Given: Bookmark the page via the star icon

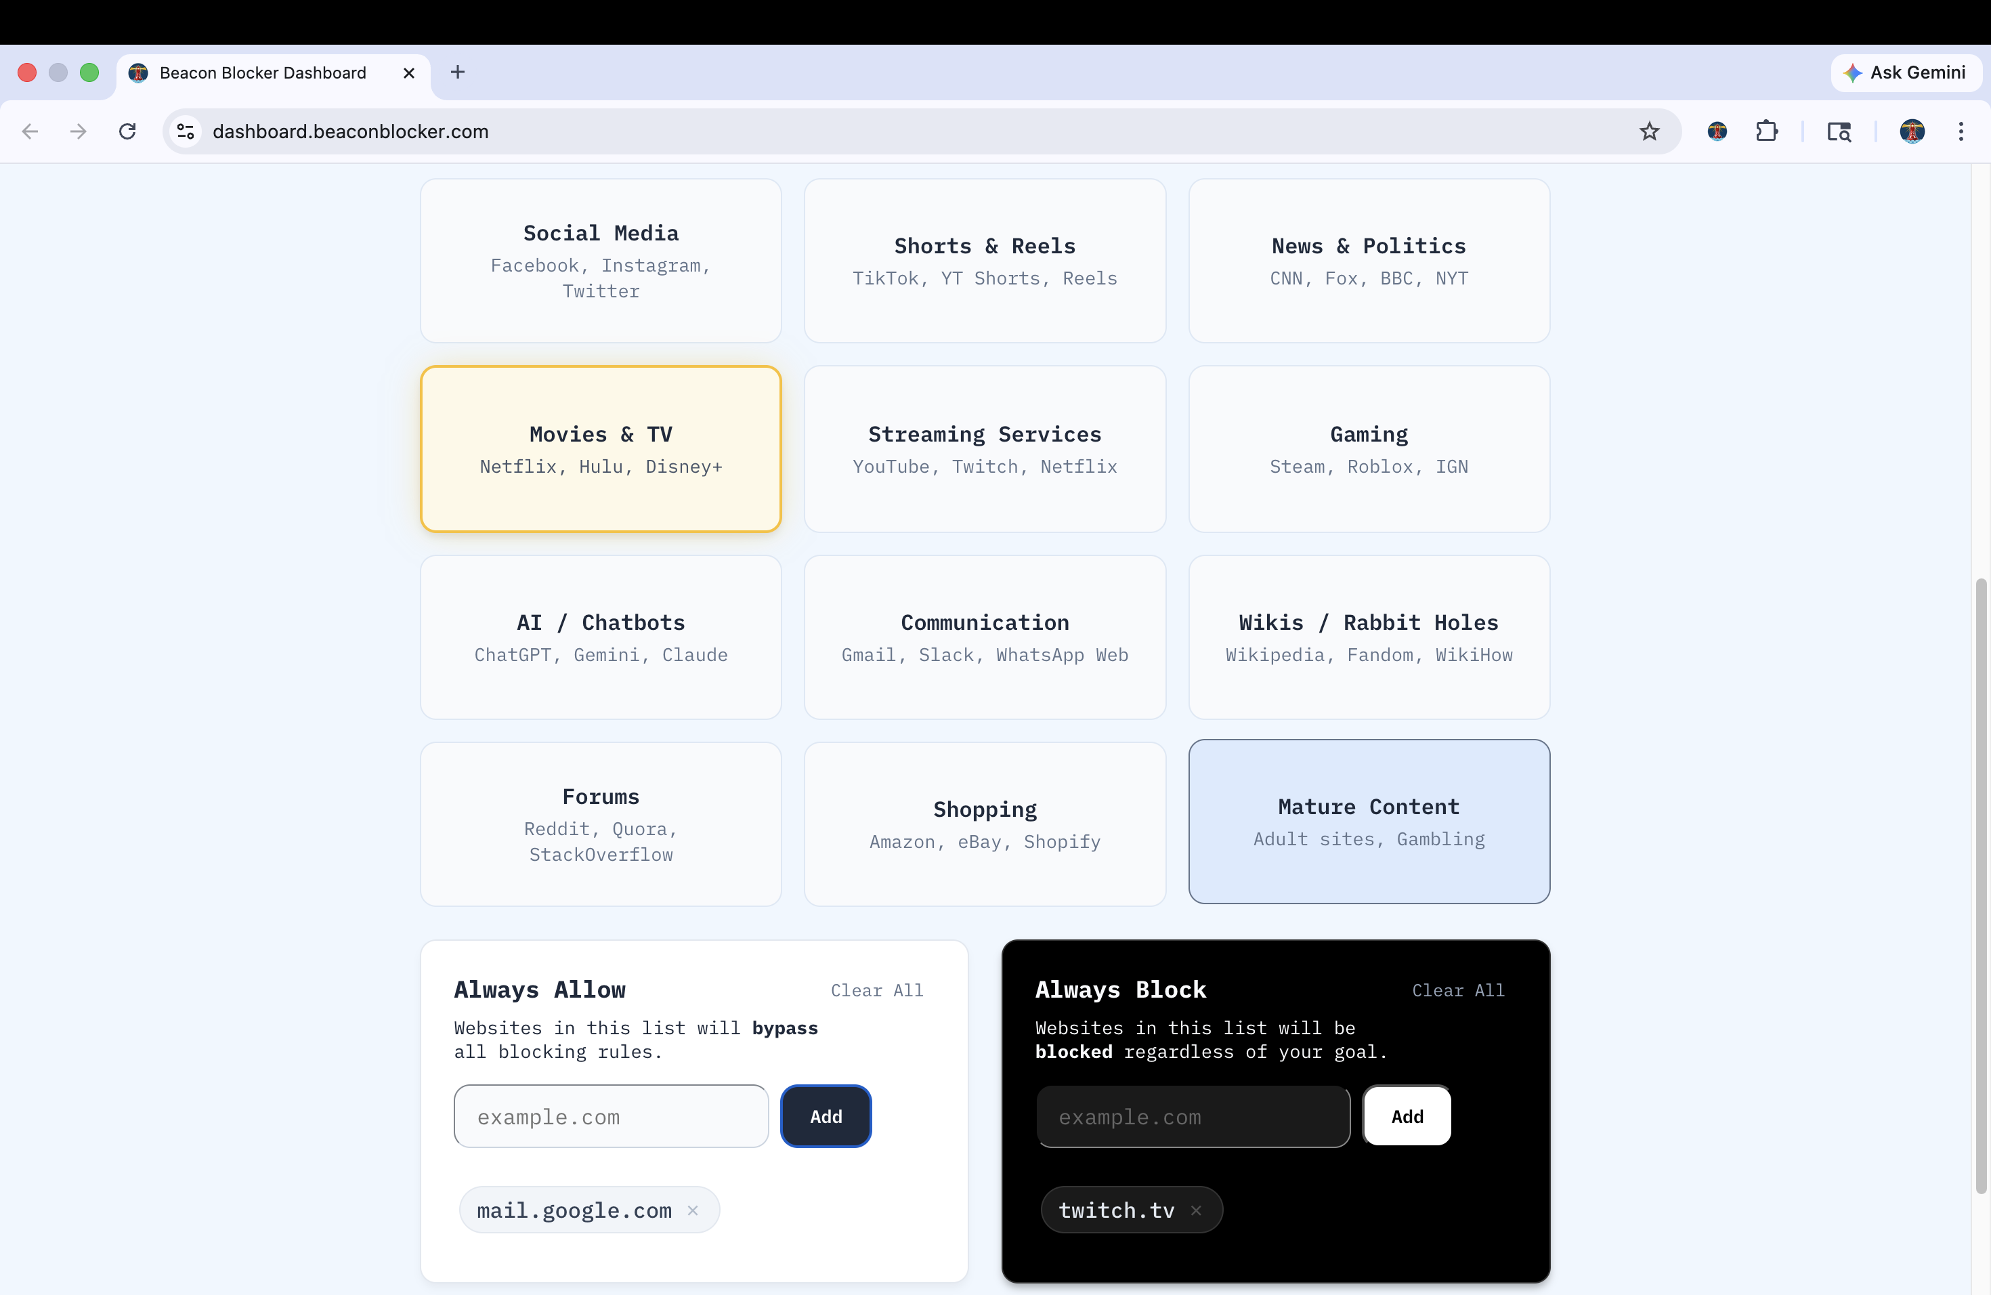Looking at the screenshot, I should point(1650,131).
